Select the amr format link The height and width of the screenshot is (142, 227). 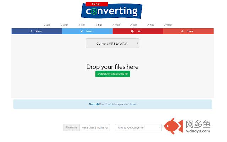click(x=64, y=25)
